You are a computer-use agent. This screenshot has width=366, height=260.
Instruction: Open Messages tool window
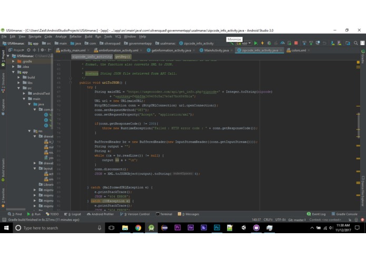(189, 214)
